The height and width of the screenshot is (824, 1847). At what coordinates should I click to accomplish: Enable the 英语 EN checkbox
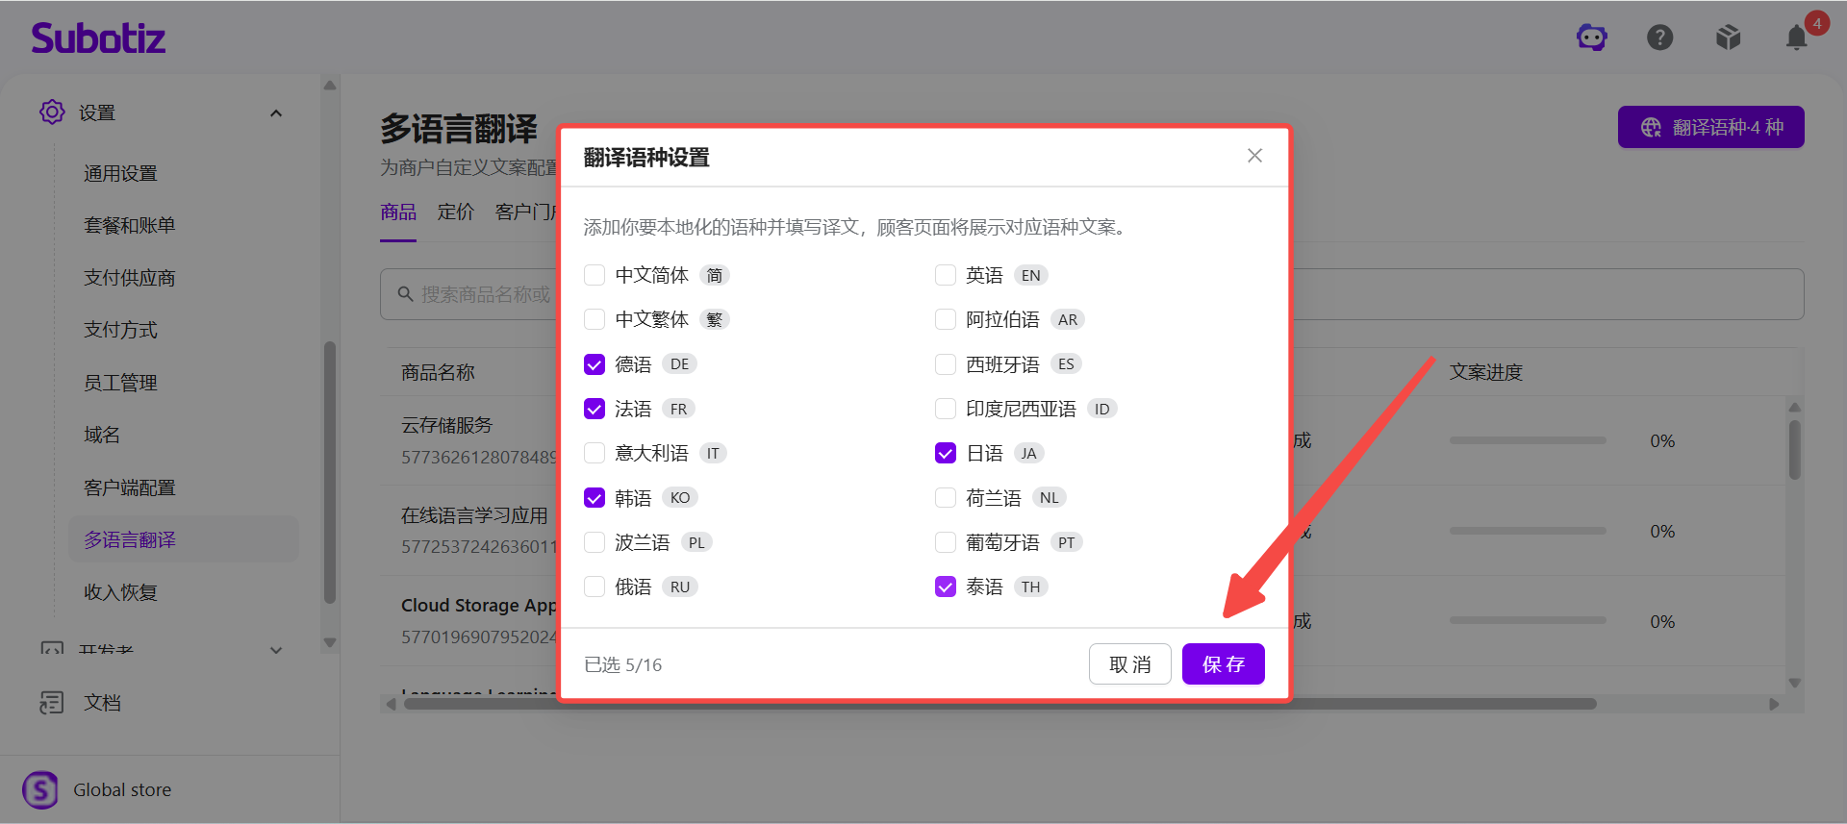pyautogui.click(x=946, y=275)
